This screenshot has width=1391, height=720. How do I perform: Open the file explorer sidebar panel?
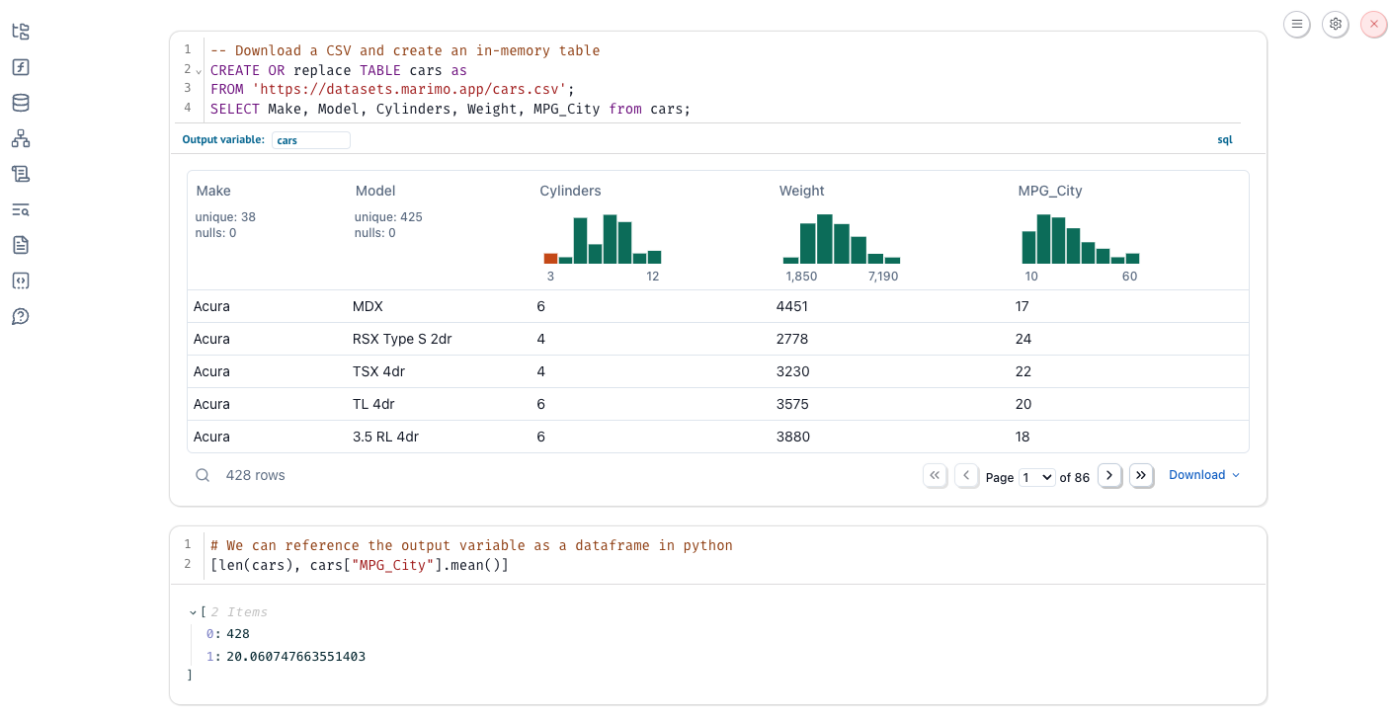[20, 32]
